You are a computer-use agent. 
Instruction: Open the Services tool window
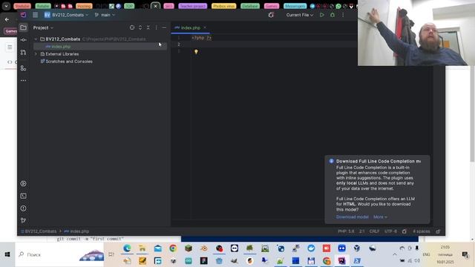[23, 184]
